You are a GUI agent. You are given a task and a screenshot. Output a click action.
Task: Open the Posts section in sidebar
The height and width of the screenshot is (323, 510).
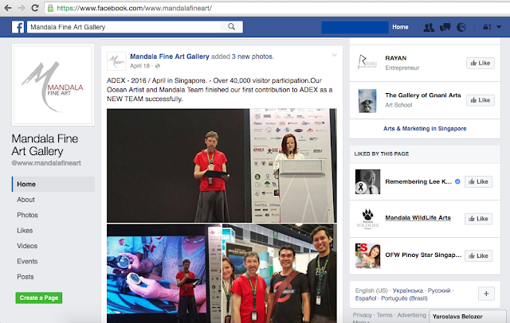pyautogui.click(x=25, y=277)
